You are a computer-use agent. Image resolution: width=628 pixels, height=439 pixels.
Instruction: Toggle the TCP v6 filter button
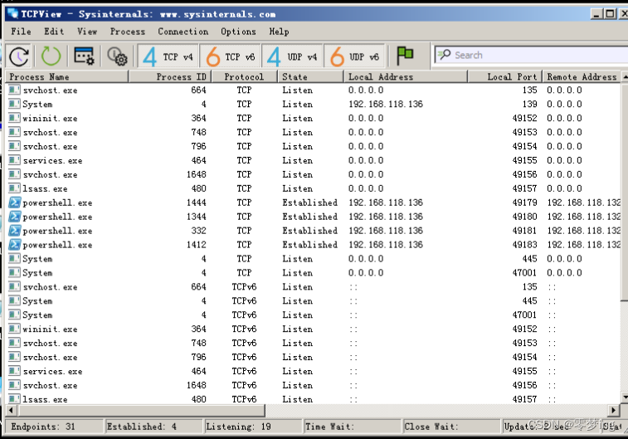231,56
